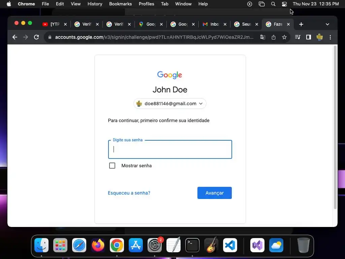Open the Google Translate icon in address bar

click(262, 37)
